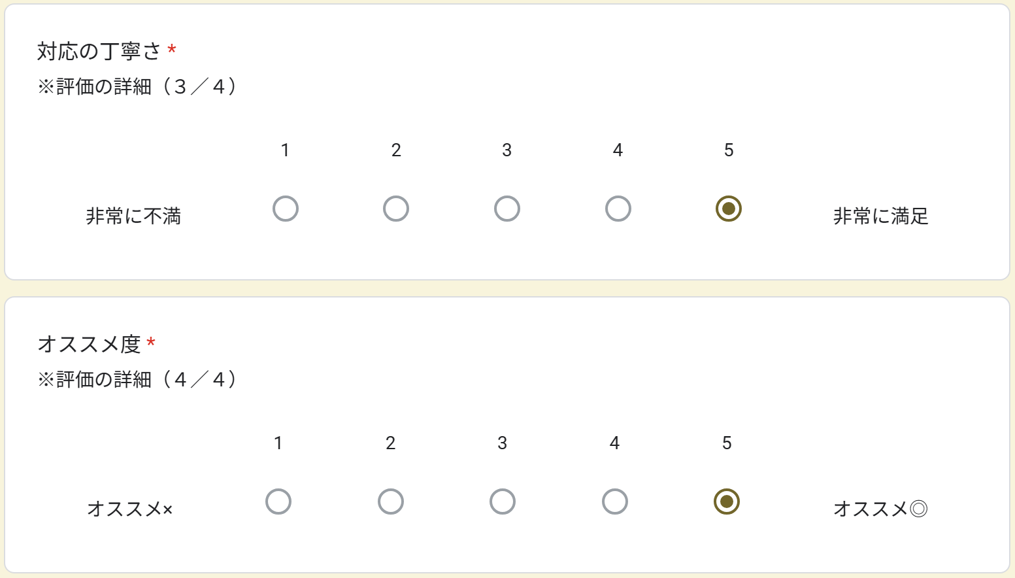The width and height of the screenshot is (1015, 578).
Task: Click the 評価の詳細（３／４）description text
Action: [x=137, y=86]
